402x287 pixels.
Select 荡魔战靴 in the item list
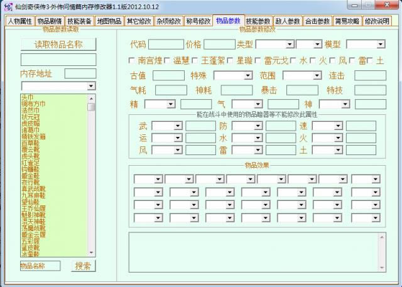[x=33, y=228]
